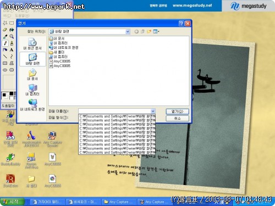Select the BuddyBuddy desktop shortcut
The width and height of the screenshot is (275, 206).
10,159
